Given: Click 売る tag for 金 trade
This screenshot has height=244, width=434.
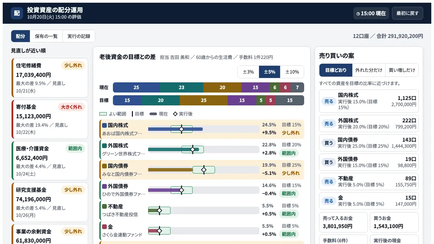Looking at the screenshot, I should [329, 201].
